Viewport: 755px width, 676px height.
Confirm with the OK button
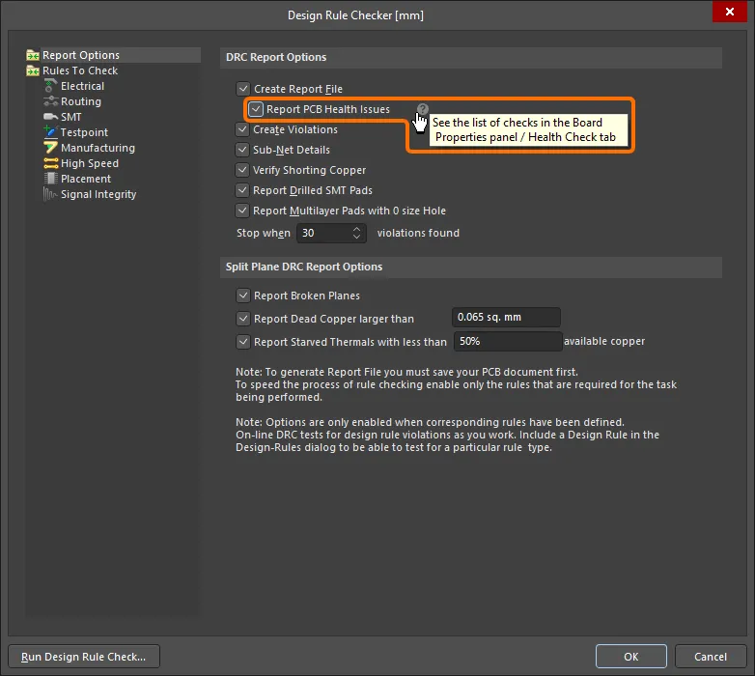point(630,657)
